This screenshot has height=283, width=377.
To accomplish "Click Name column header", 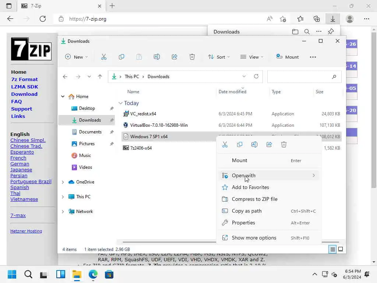I will (133, 92).
